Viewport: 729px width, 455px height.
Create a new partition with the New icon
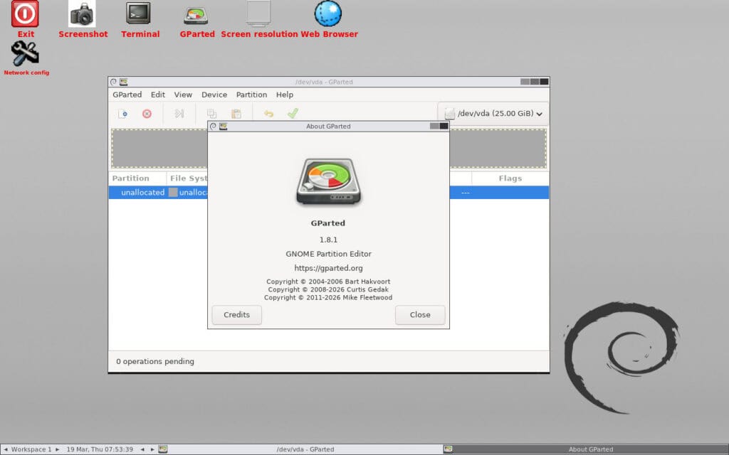click(x=125, y=113)
